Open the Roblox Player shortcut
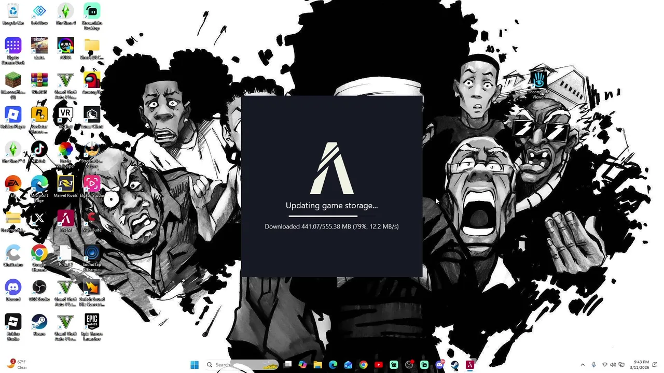 click(x=13, y=118)
